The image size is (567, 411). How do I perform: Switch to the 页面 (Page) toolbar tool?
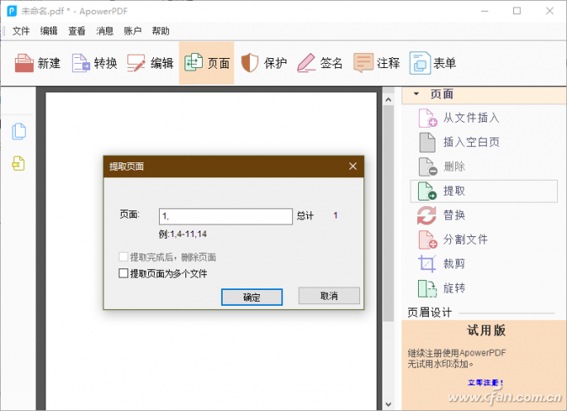tap(206, 63)
